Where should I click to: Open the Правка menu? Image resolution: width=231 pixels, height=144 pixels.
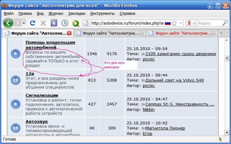(25, 14)
